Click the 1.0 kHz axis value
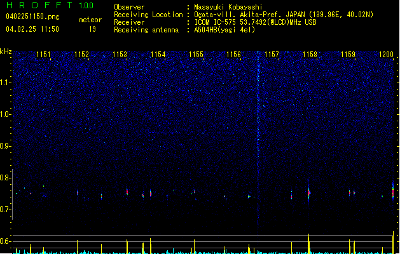The height and width of the screenshot is (254, 400). point(5,114)
